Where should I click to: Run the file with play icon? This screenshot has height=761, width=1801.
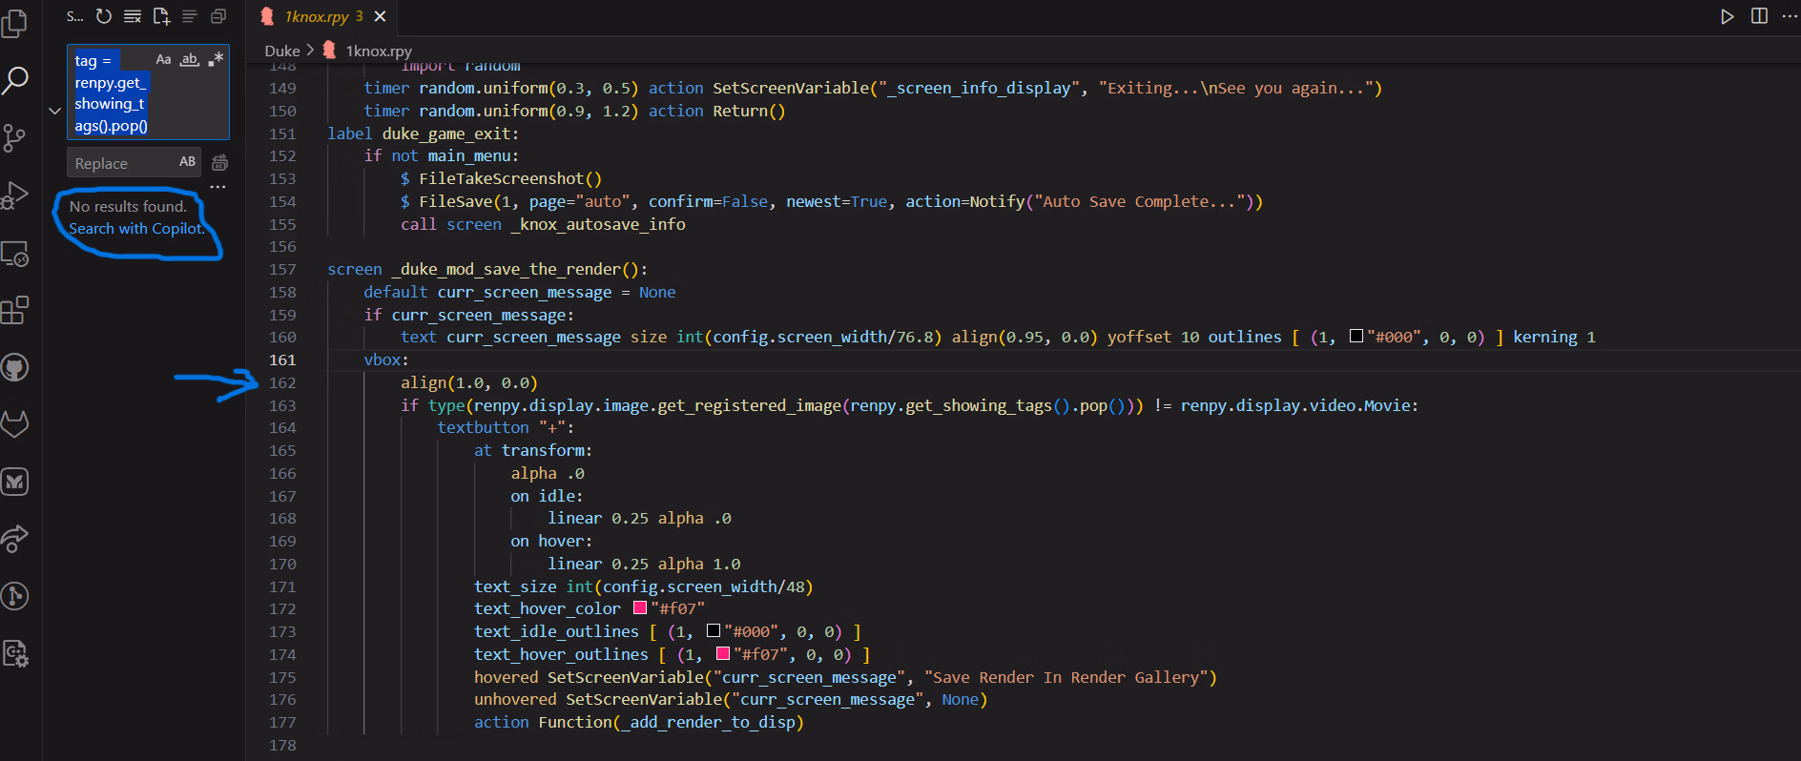coord(1728,16)
